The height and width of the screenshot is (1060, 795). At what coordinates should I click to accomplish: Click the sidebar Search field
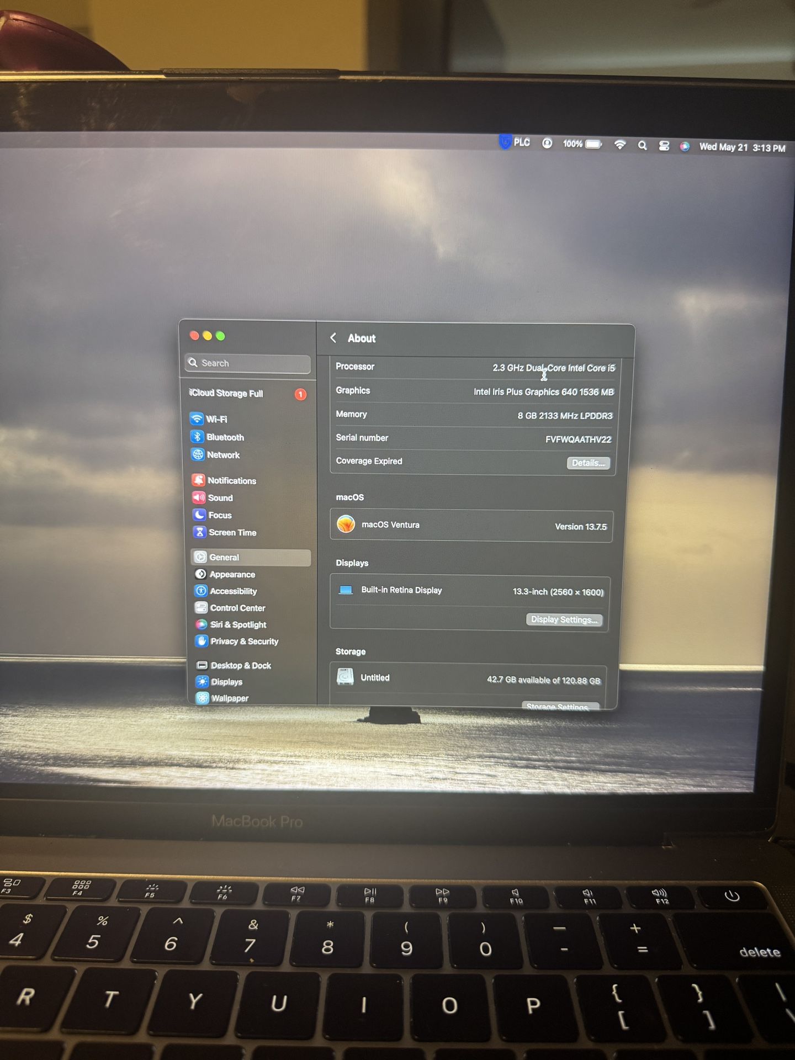[248, 363]
